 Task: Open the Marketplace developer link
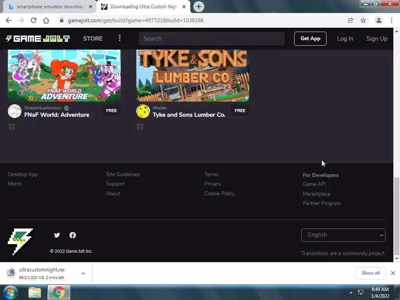[x=316, y=194]
